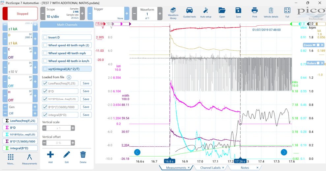Increase scope time per division
The width and height of the screenshot is (326, 171).
click(82, 13)
